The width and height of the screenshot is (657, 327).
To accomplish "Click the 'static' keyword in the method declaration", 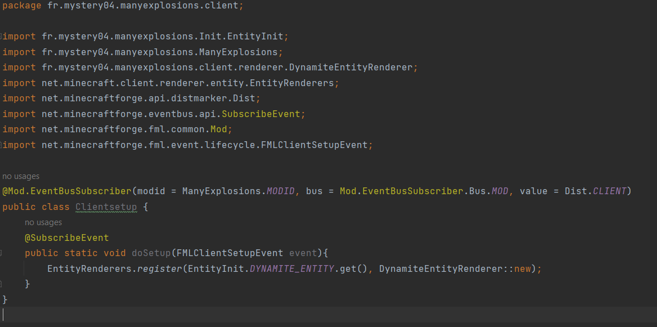I will pos(81,253).
